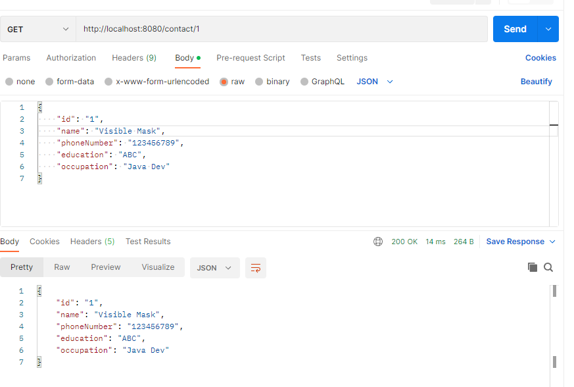Open the GET method dropdown
The height and width of the screenshot is (387, 574).
38,30
